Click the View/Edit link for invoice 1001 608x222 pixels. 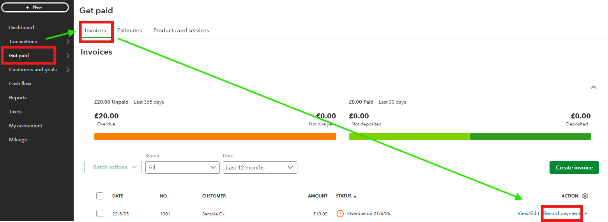[x=528, y=213]
